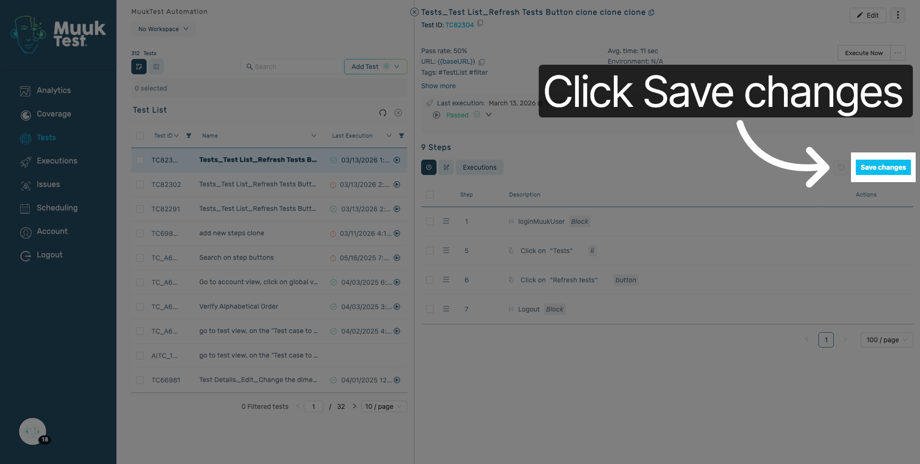
Task: Select steps page 1 button
Action: (x=826, y=340)
